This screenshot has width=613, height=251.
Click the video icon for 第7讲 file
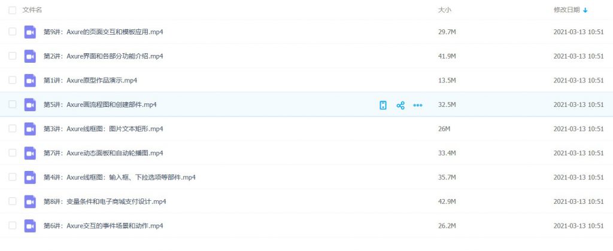coord(30,153)
